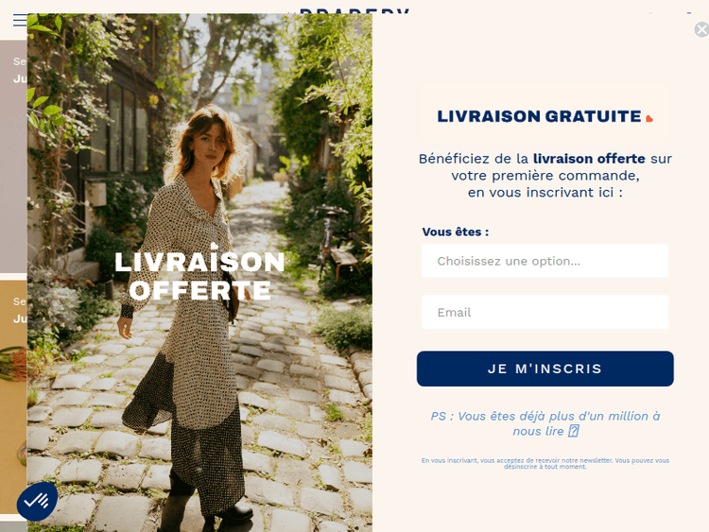
Task: Click the 'Vous êtes :' field label
Action: [x=456, y=232]
